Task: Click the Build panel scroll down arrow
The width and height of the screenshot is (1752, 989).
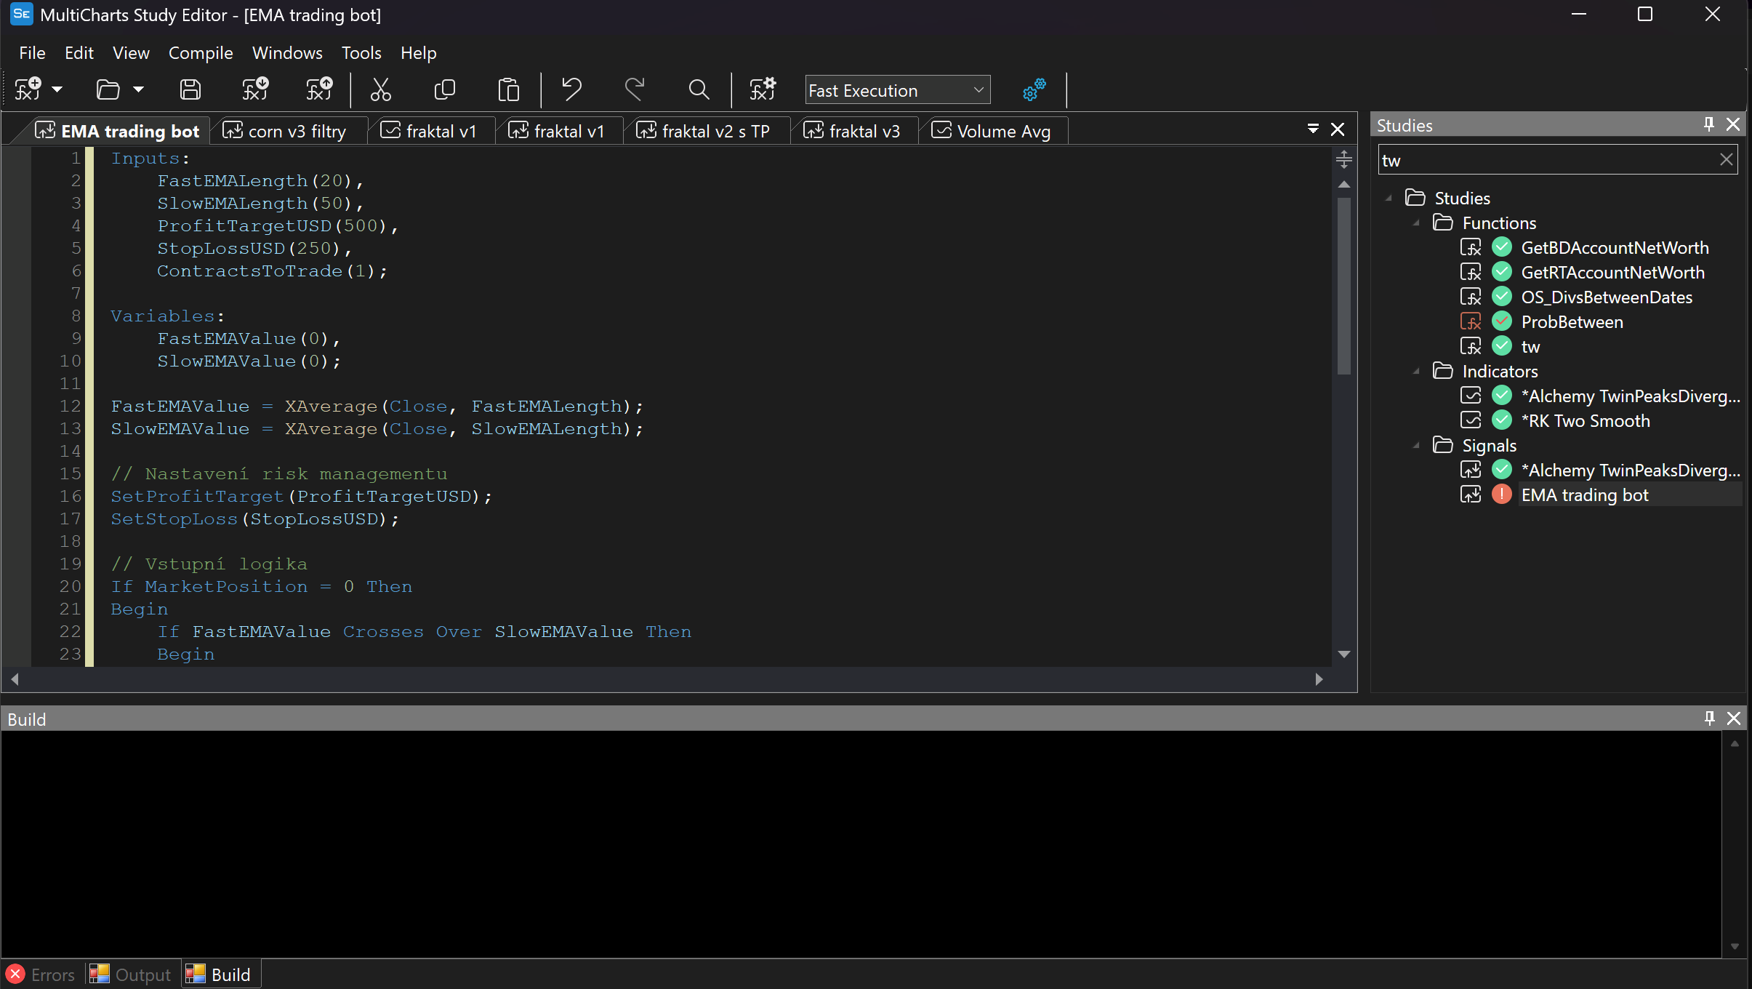Action: point(1735,947)
